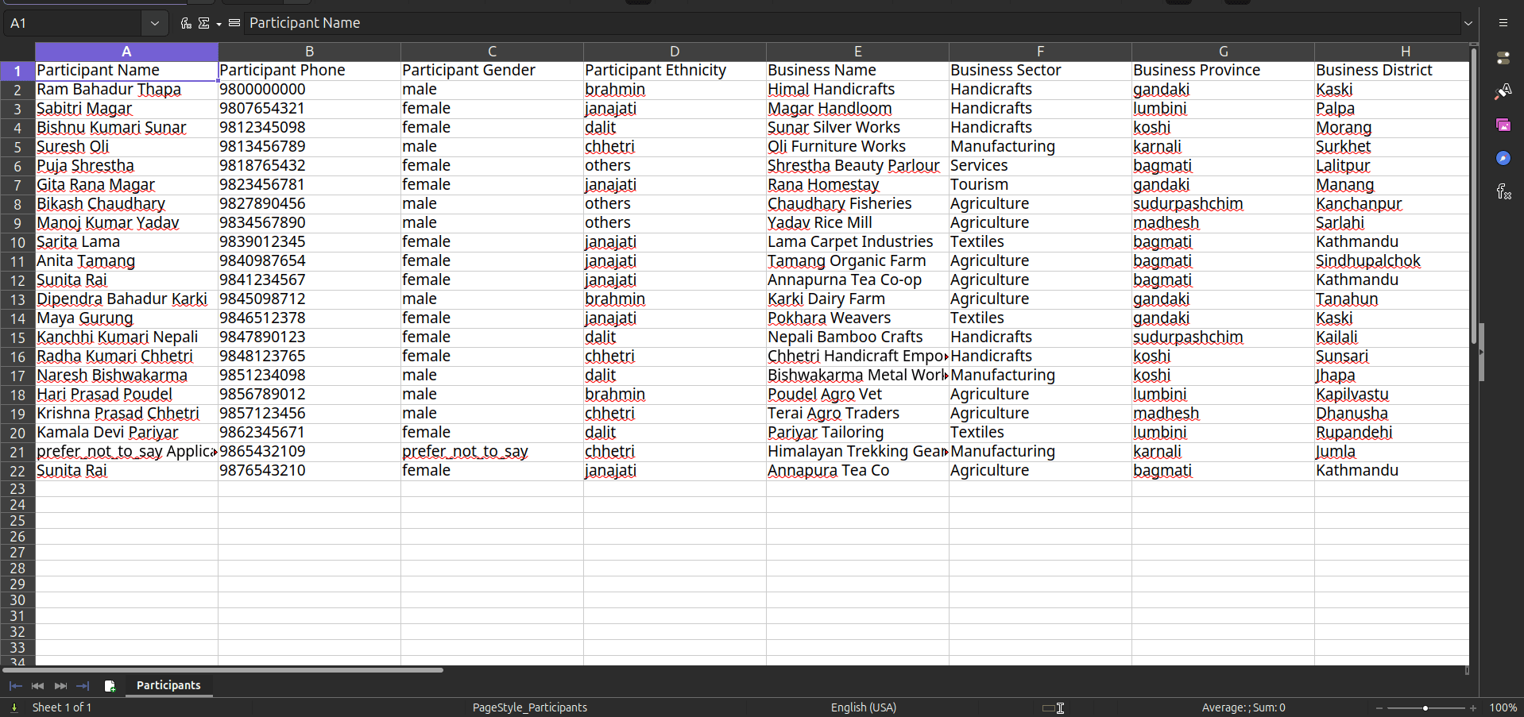
Task: Open the Styles sidebar deck
Action: (x=1503, y=91)
